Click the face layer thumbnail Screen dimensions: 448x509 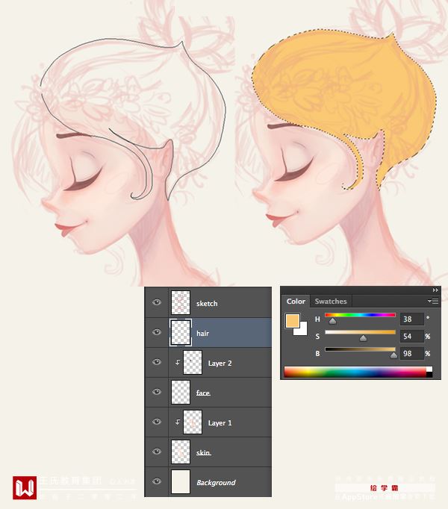pyautogui.click(x=181, y=392)
